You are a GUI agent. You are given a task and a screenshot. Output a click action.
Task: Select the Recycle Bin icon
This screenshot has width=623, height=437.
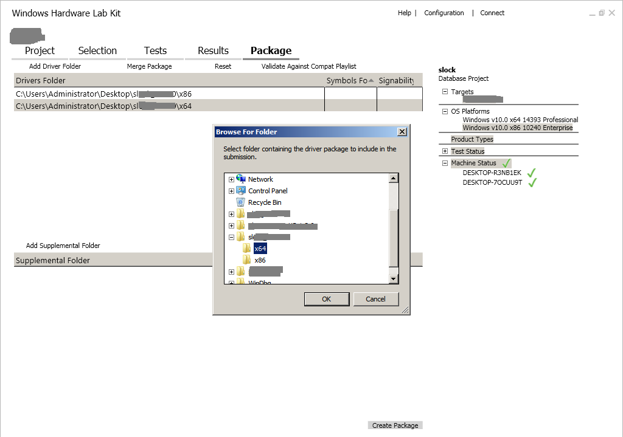[x=241, y=202]
